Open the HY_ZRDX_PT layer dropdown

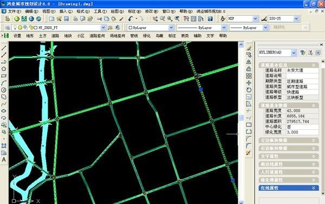[x=103, y=28]
